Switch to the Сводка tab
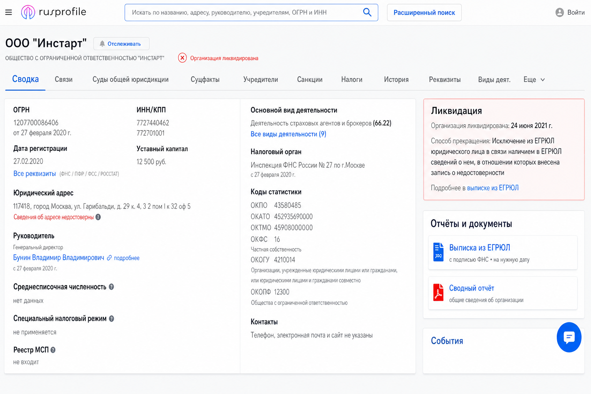The image size is (591, 394). 25,79
